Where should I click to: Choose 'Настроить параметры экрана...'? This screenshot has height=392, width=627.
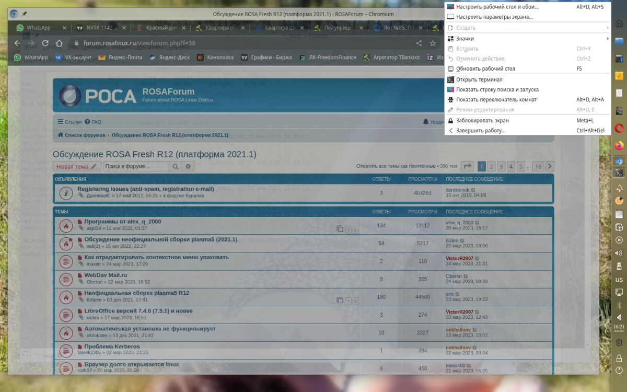[527, 17]
